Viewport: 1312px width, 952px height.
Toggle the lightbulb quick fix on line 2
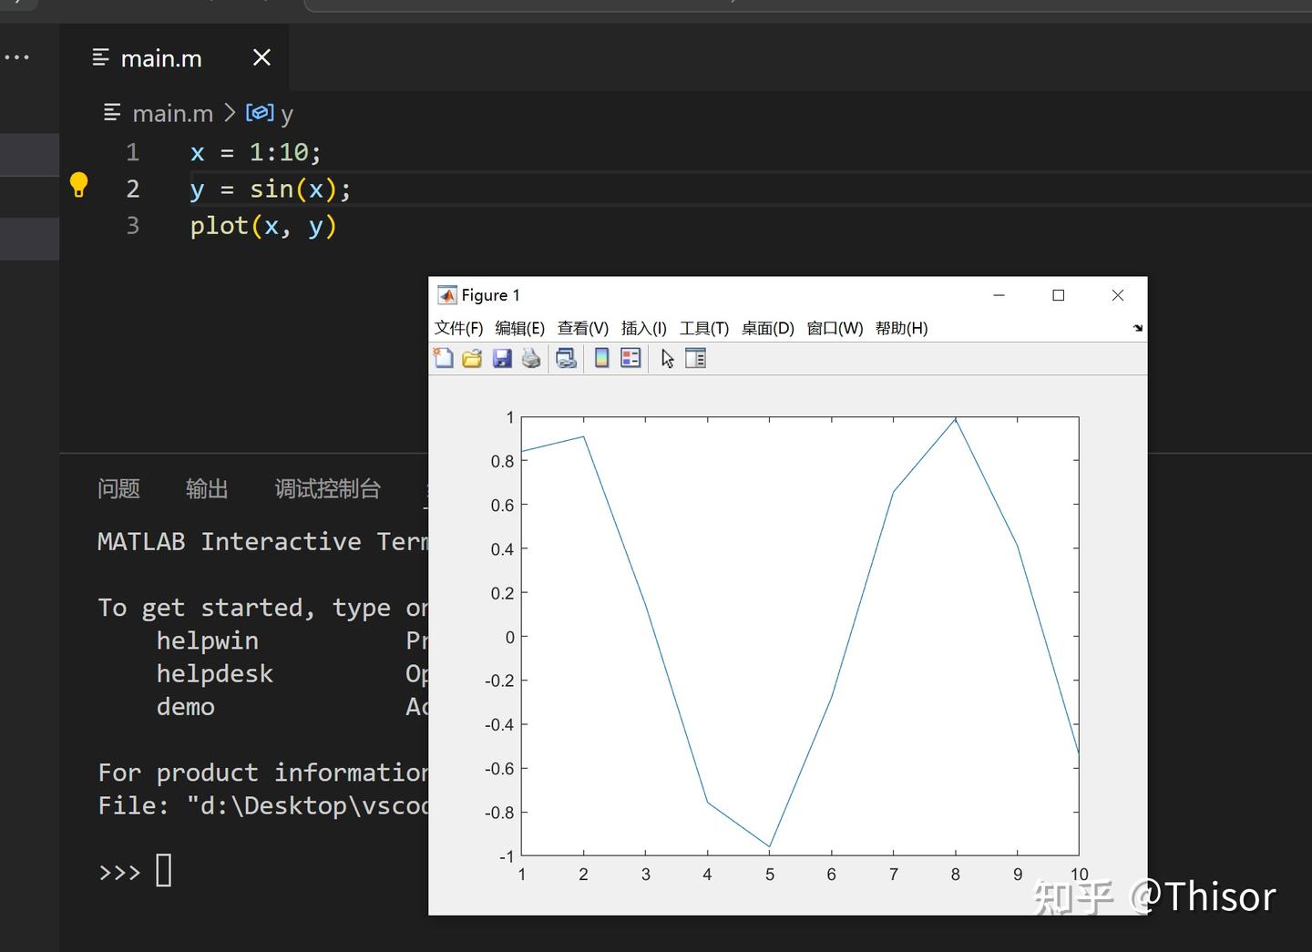(x=79, y=184)
